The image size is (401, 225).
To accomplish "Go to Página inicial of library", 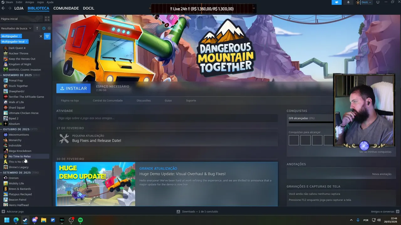I will 21,19.
